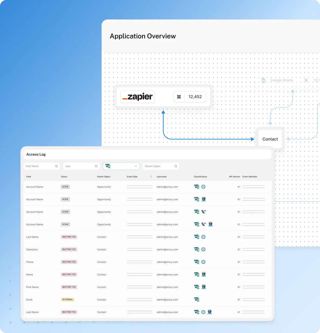Click the Parent Object column header
The height and width of the screenshot is (333, 320).
point(104,177)
